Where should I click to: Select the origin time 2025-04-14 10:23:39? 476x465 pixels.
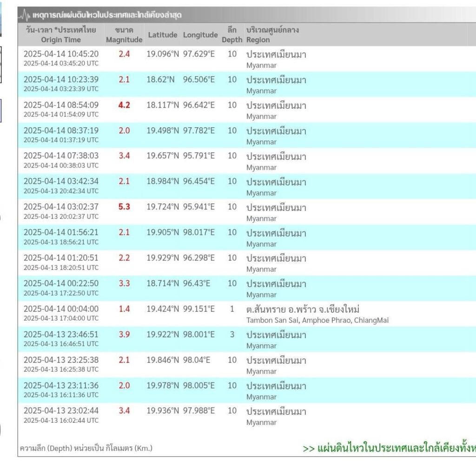(x=61, y=79)
